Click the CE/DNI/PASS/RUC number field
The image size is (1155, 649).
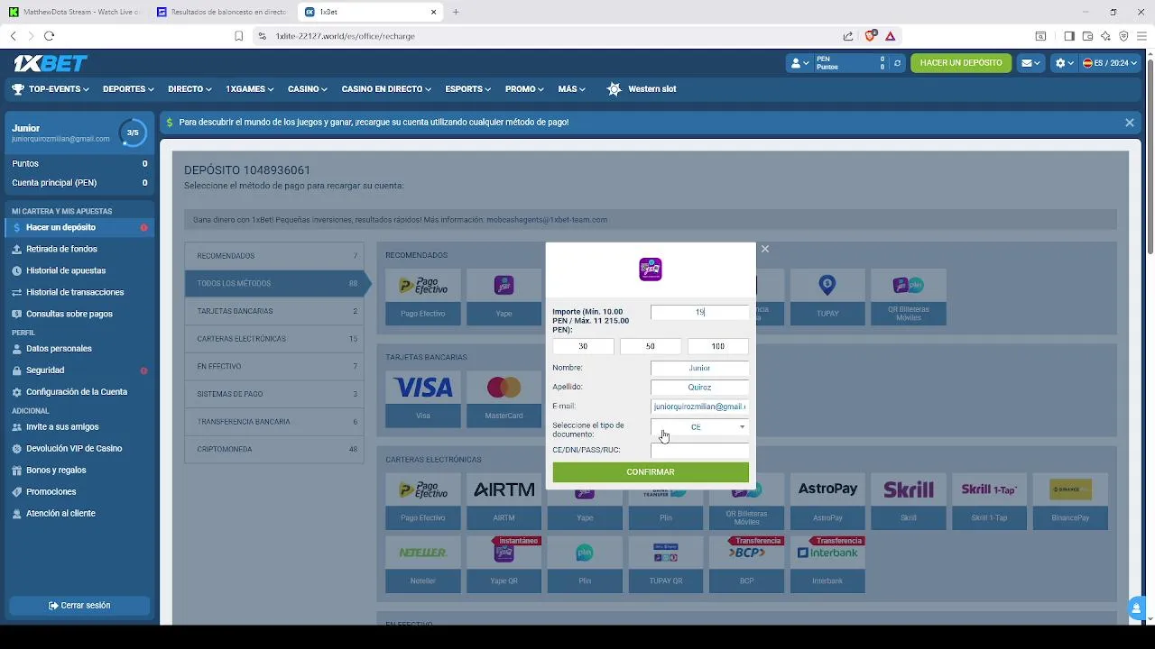point(699,450)
